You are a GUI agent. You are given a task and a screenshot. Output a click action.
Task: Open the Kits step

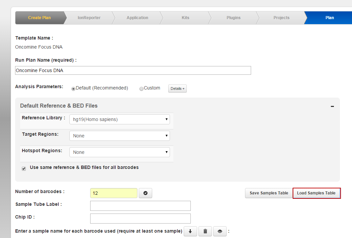(x=185, y=18)
